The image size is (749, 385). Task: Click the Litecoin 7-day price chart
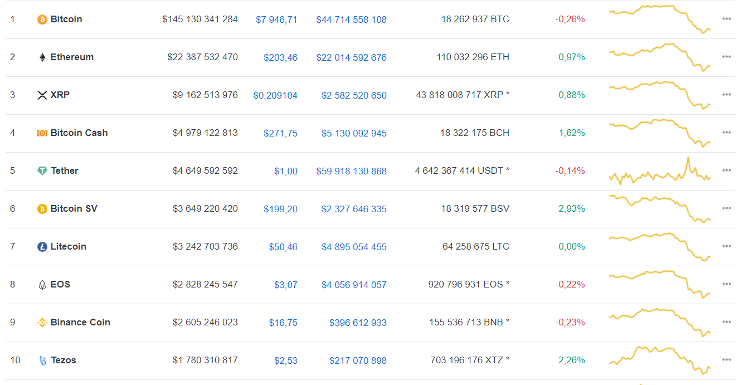660,247
